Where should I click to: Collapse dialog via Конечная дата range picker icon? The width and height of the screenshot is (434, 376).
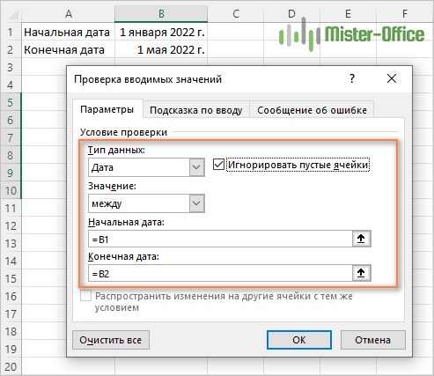[x=361, y=273]
